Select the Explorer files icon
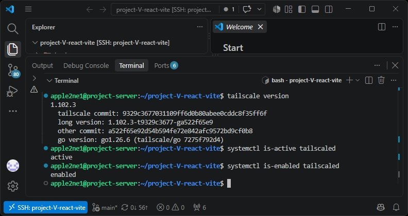 point(12,49)
